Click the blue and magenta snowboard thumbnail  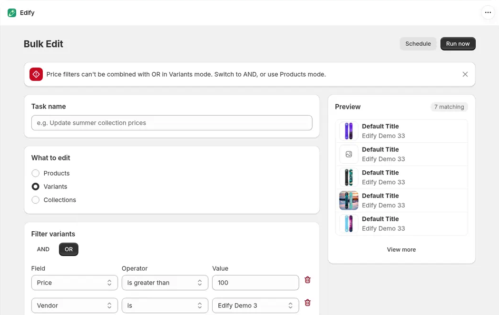point(349,224)
